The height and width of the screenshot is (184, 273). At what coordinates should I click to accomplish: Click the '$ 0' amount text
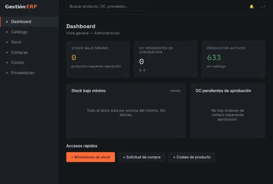pos(142,70)
